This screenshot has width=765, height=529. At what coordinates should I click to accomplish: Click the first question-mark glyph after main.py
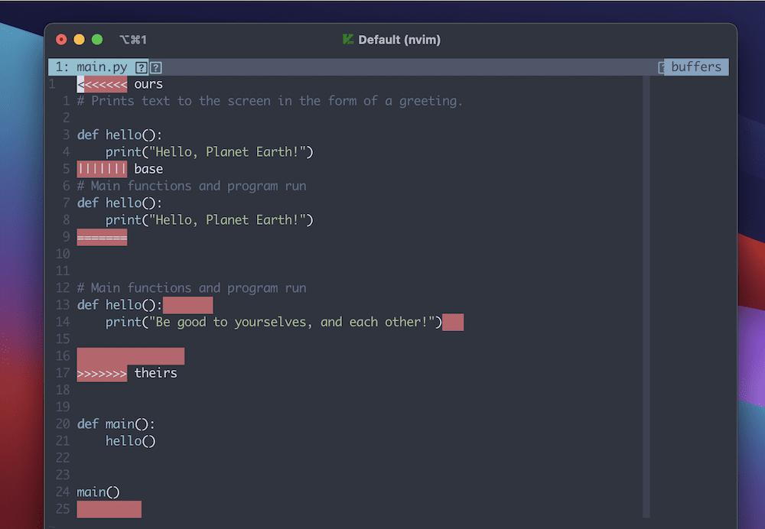tap(141, 67)
